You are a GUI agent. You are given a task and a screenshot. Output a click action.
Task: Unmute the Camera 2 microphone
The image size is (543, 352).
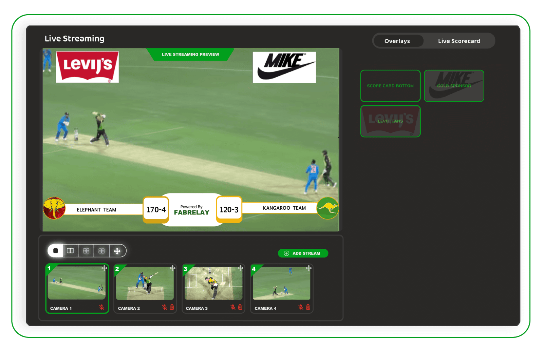[x=165, y=307]
